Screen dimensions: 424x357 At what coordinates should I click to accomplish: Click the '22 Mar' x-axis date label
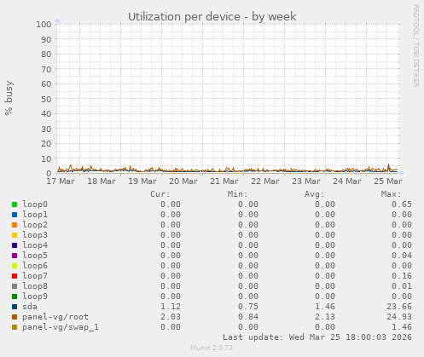pyautogui.click(x=265, y=181)
